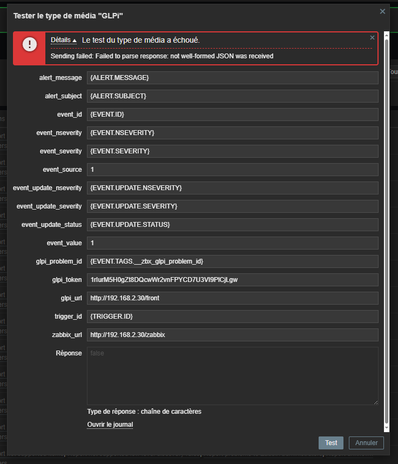Cancel with the Annuler button

point(367,443)
